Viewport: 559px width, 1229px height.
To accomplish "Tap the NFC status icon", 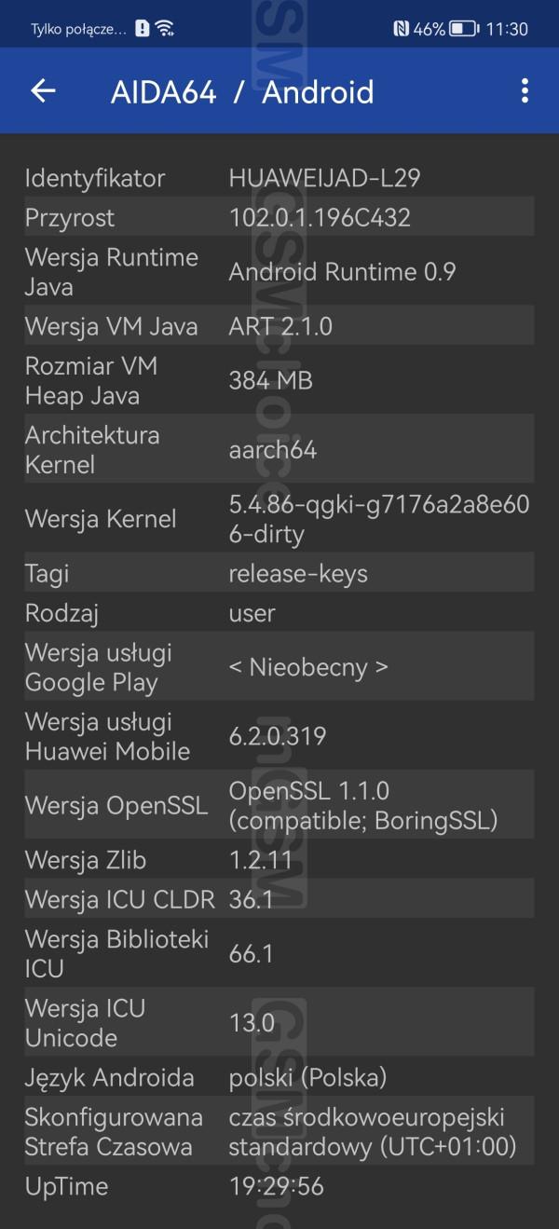I will (402, 29).
